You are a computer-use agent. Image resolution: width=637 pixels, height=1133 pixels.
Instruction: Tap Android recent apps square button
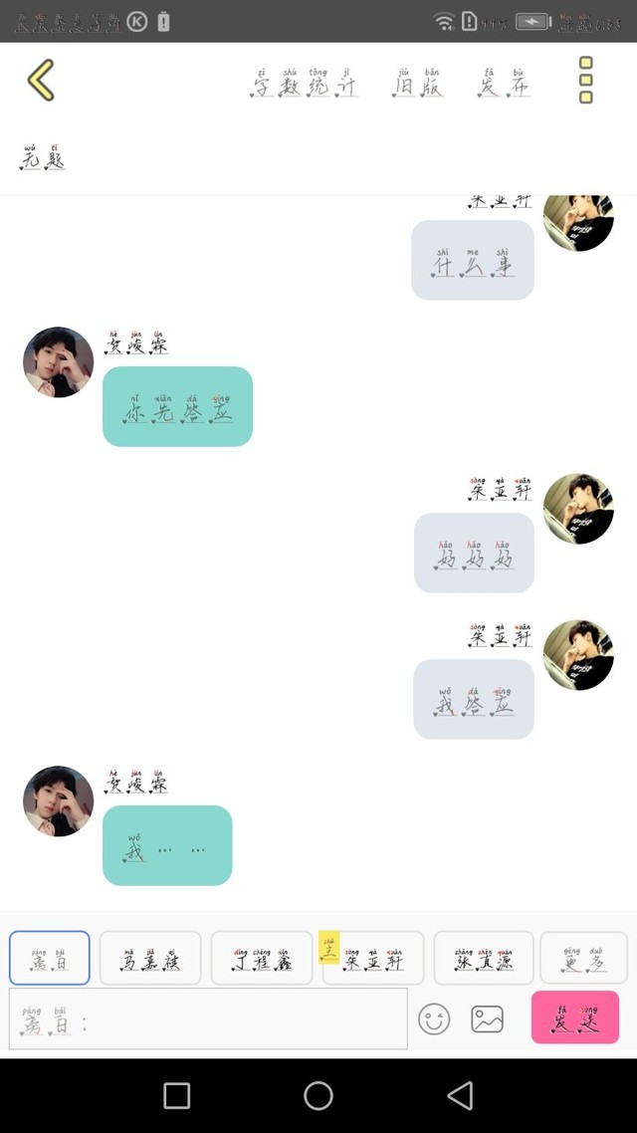(x=176, y=1095)
